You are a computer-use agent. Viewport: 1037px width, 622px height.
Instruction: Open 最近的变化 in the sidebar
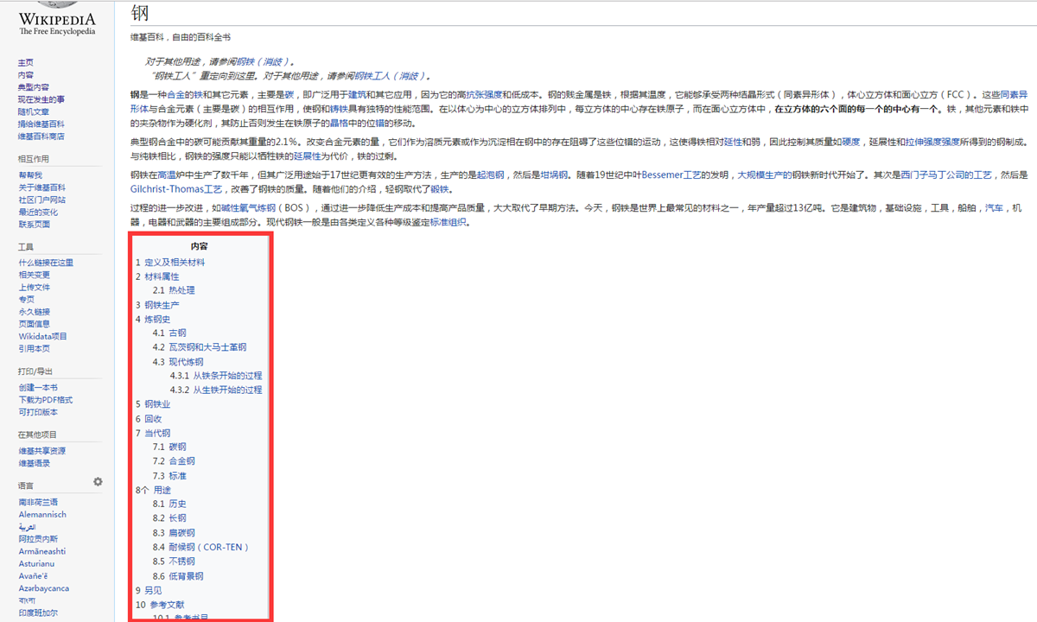(x=38, y=212)
